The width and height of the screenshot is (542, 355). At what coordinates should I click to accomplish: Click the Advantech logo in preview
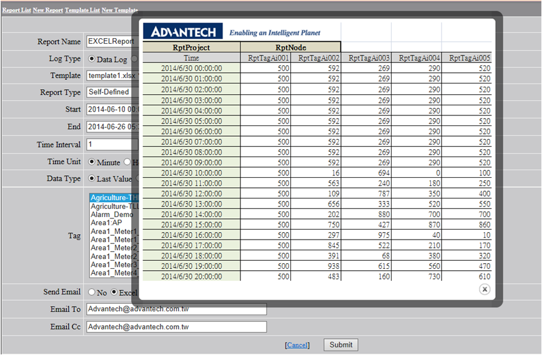click(182, 32)
